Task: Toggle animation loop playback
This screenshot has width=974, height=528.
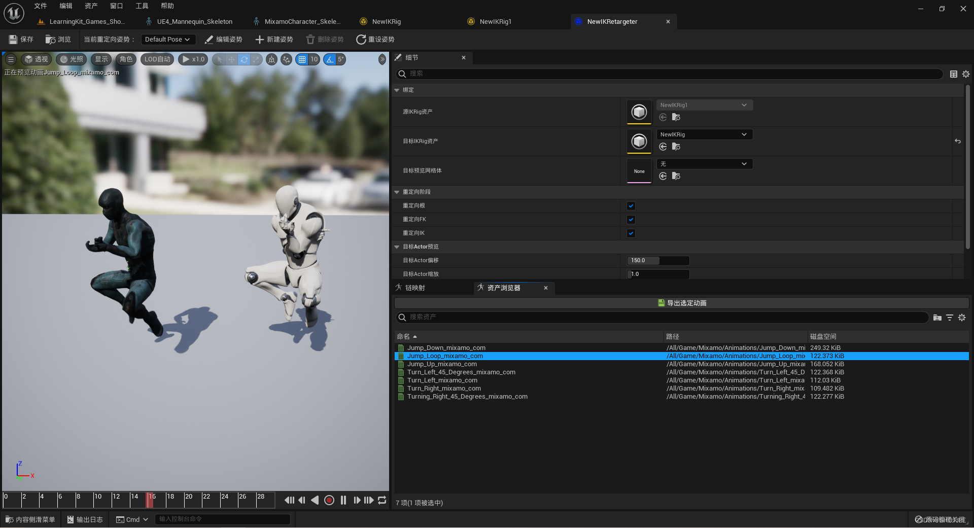Action: [x=382, y=500]
